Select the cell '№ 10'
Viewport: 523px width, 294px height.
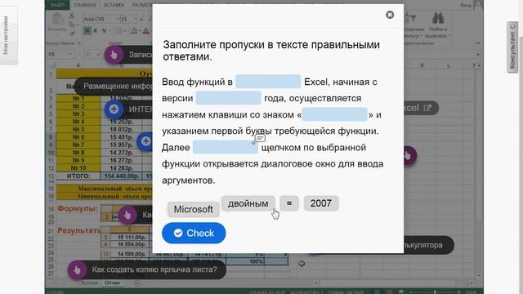coord(78,168)
